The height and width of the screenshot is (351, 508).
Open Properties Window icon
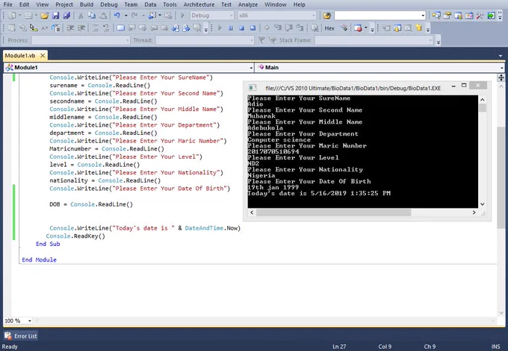(x=447, y=16)
